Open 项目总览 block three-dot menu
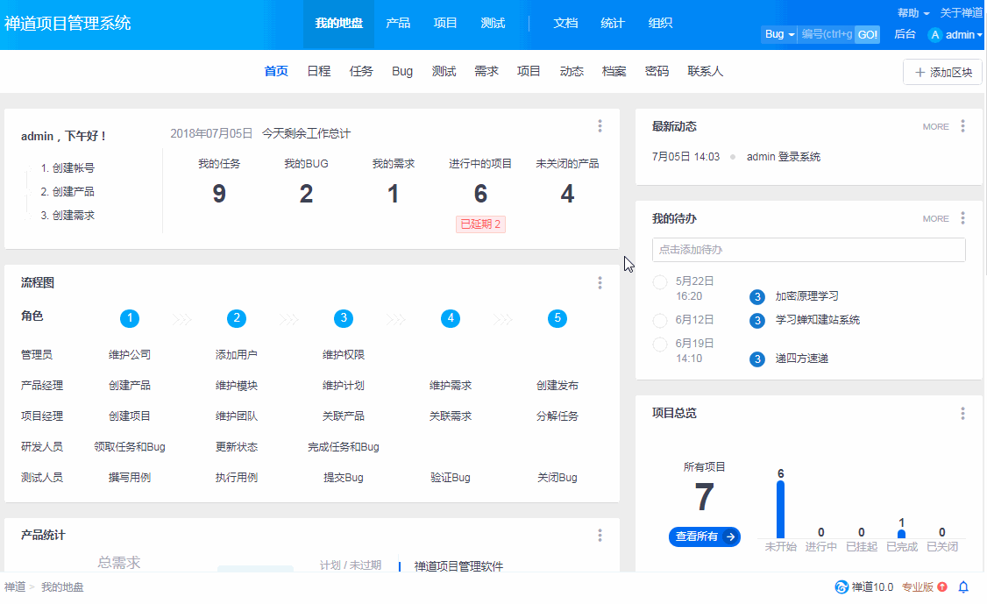The image size is (987, 604). click(962, 413)
